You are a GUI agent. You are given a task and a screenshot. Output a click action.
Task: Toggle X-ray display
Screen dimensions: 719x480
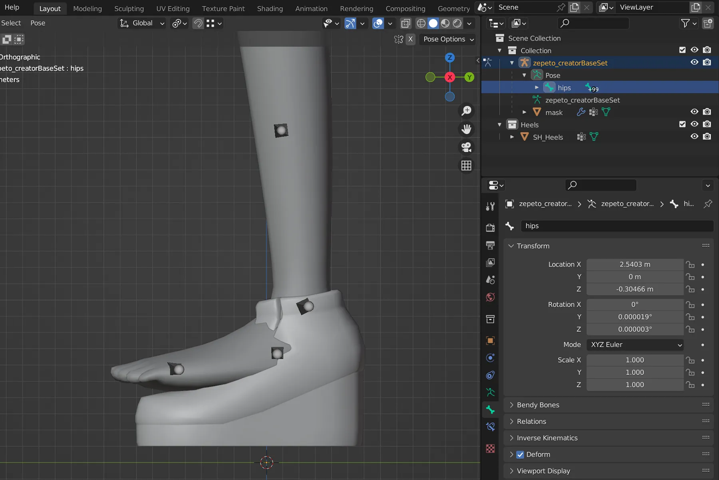tap(405, 23)
